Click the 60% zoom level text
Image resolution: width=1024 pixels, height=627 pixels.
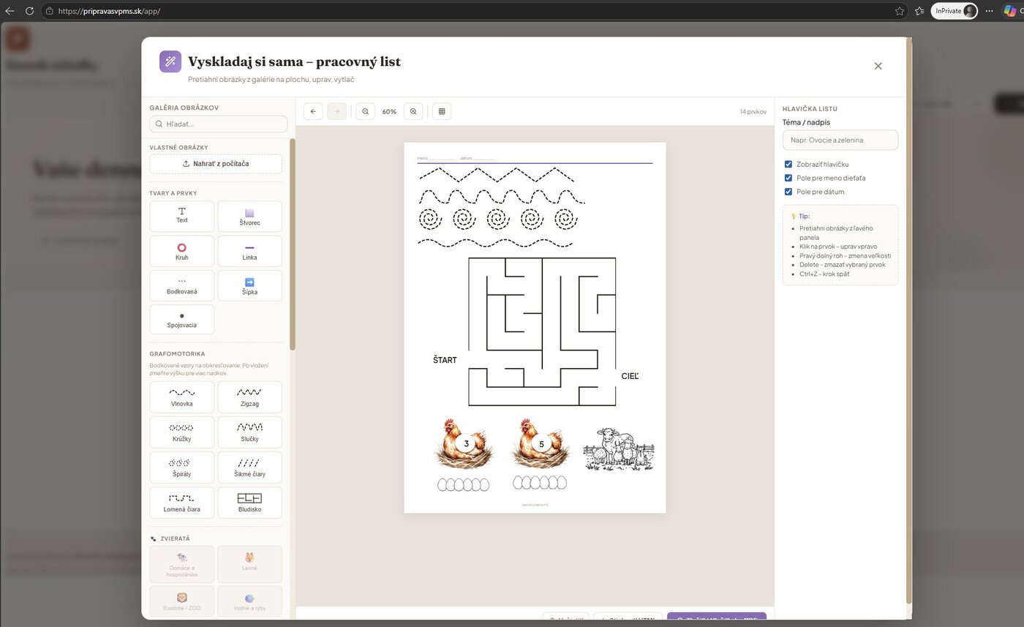point(389,112)
